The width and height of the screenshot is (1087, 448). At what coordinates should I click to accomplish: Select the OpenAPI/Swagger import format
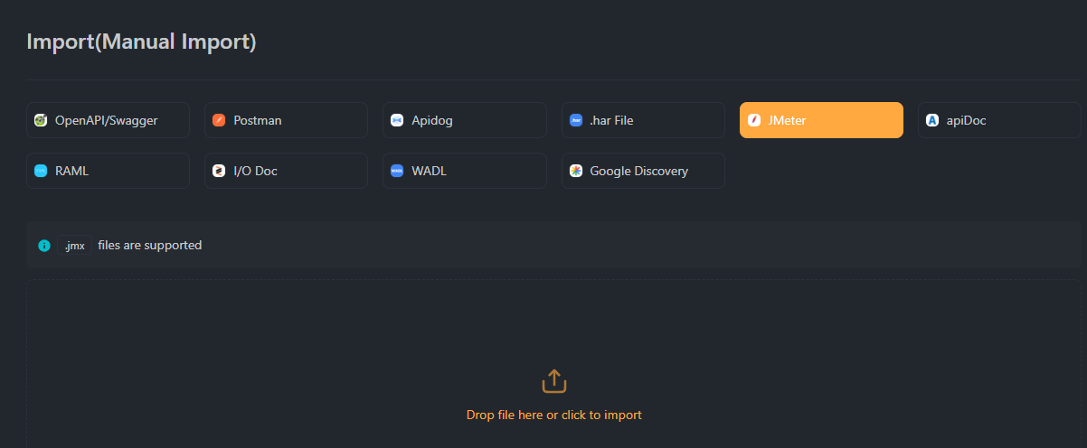click(108, 120)
